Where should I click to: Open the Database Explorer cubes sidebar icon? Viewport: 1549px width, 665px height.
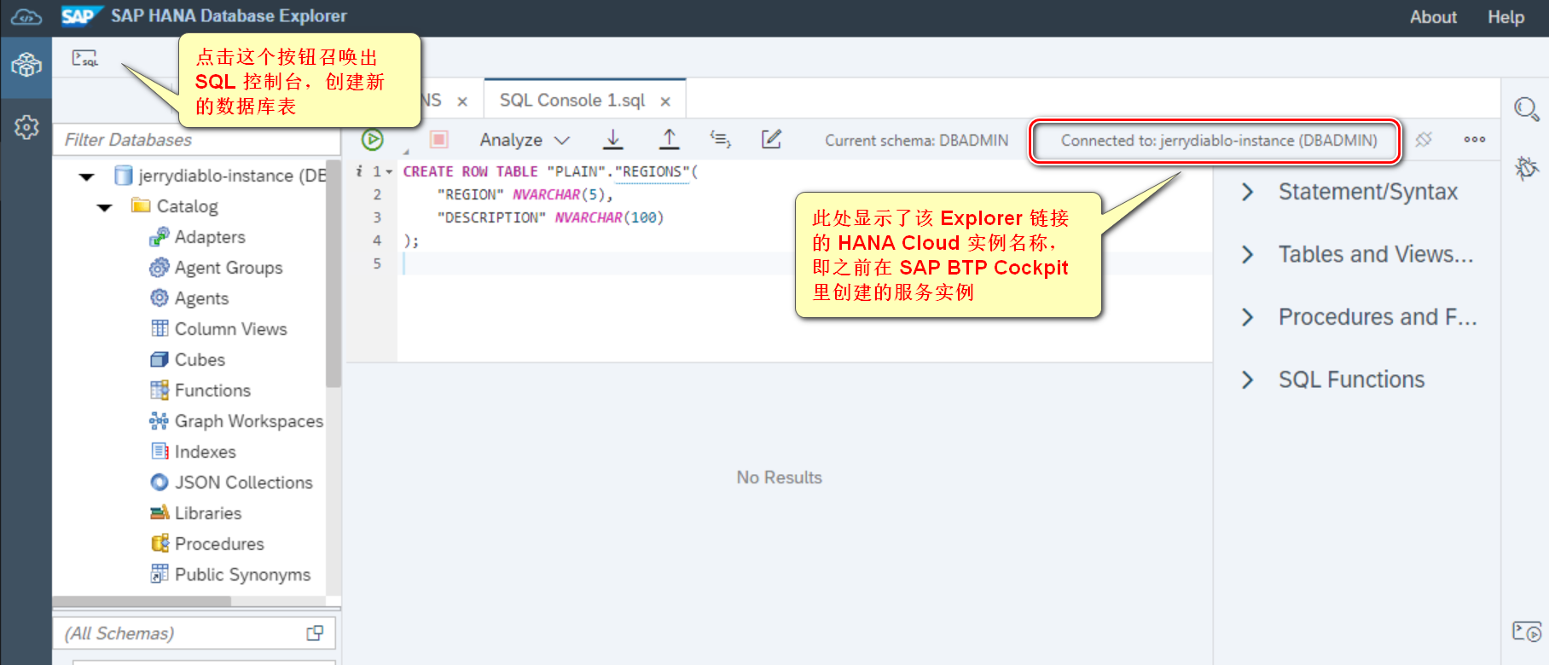pos(26,65)
